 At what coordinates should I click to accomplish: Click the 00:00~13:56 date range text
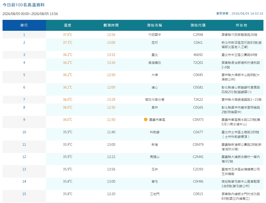(30, 14)
